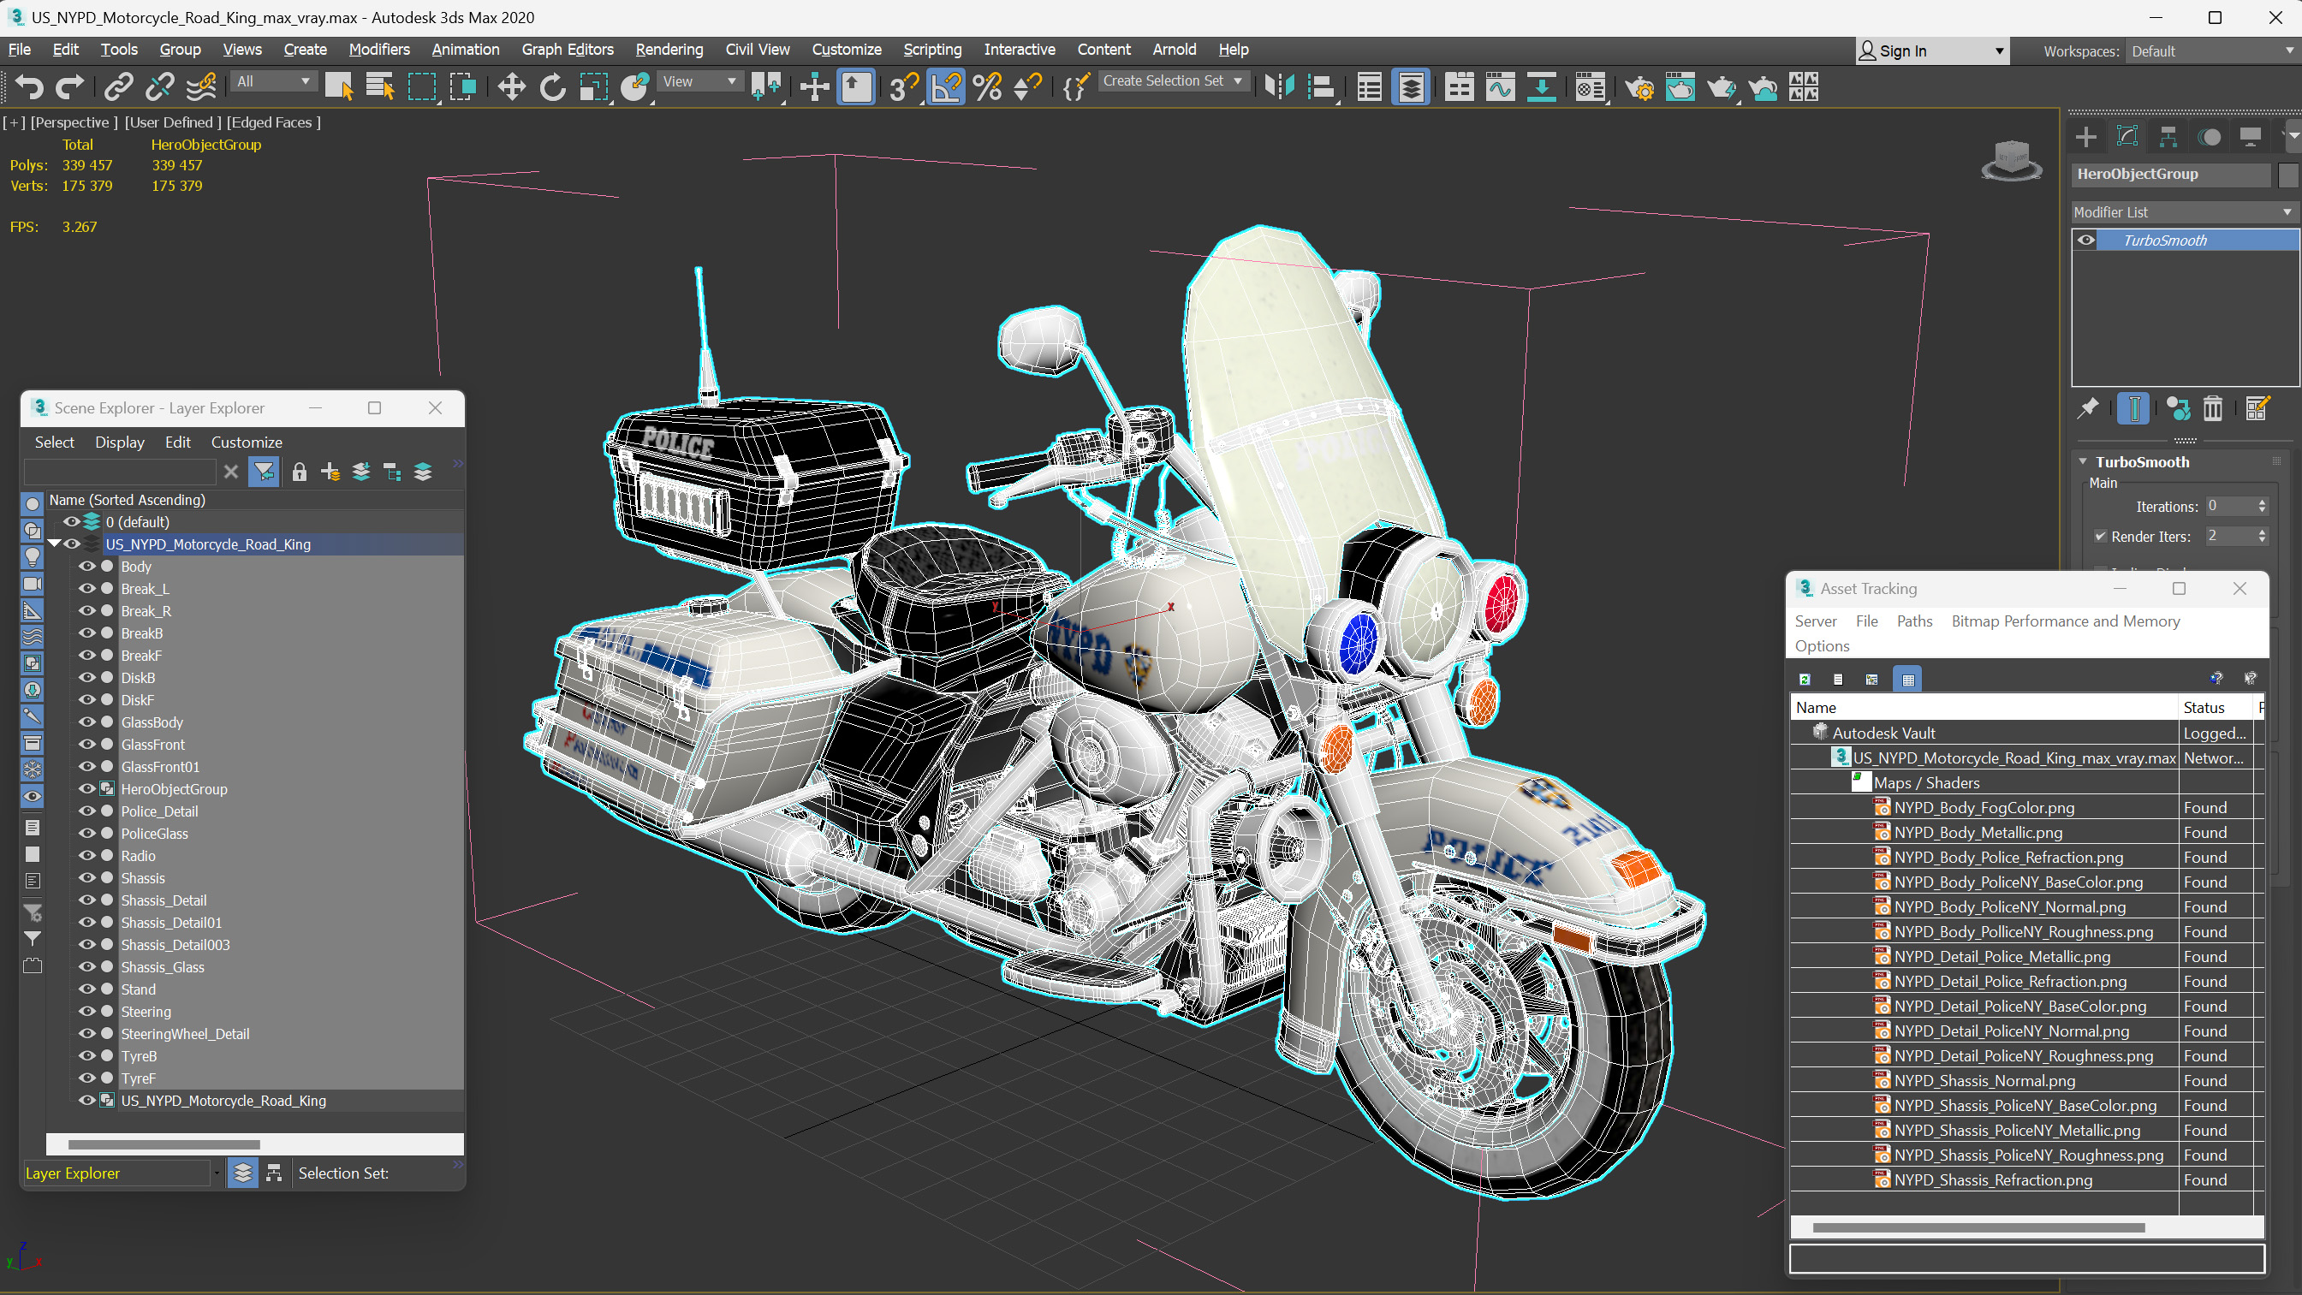Open the Create tab in command panel

(2086, 137)
